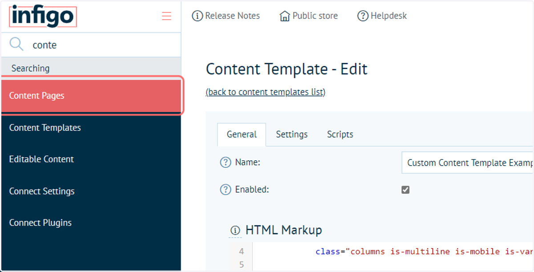Open Content Pages in sidebar
534x272 pixels.
point(91,96)
